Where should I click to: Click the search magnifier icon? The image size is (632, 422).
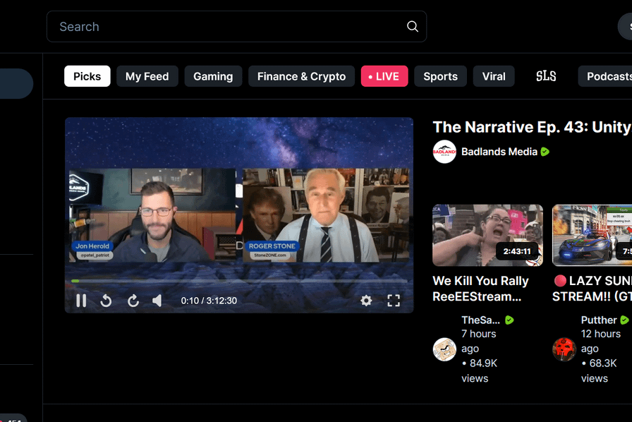tap(412, 26)
